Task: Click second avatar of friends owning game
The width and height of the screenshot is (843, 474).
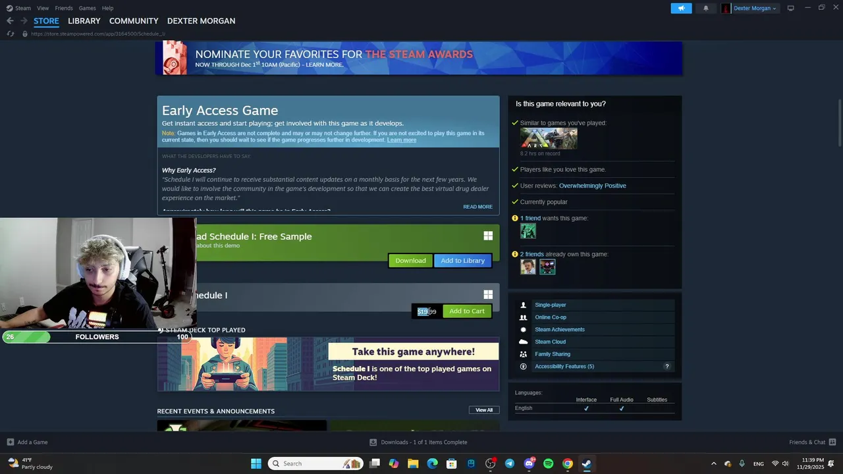Action: point(547,267)
